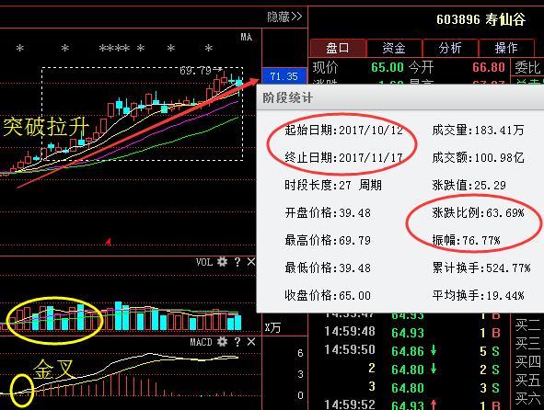Switch to the 资金 tab
Viewport: 544px width, 410px height.
(x=394, y=48)
